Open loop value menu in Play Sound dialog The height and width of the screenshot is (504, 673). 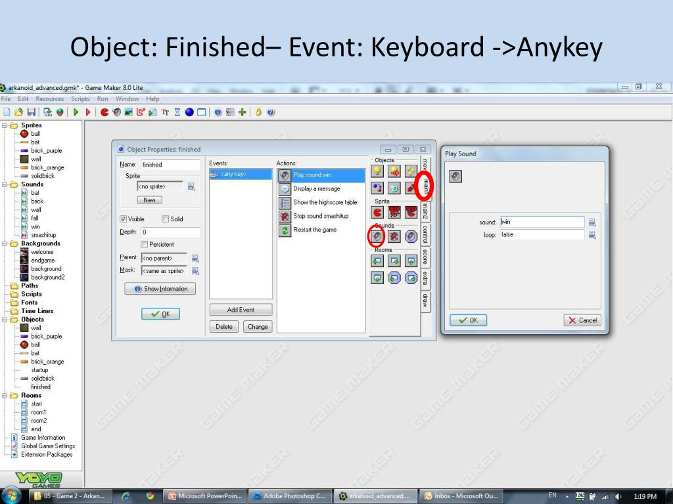tap(592, 235)
